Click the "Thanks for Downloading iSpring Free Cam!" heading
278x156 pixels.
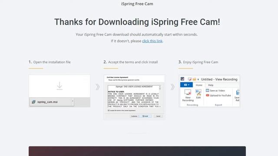pyautogui.click(x=137, y=22)
